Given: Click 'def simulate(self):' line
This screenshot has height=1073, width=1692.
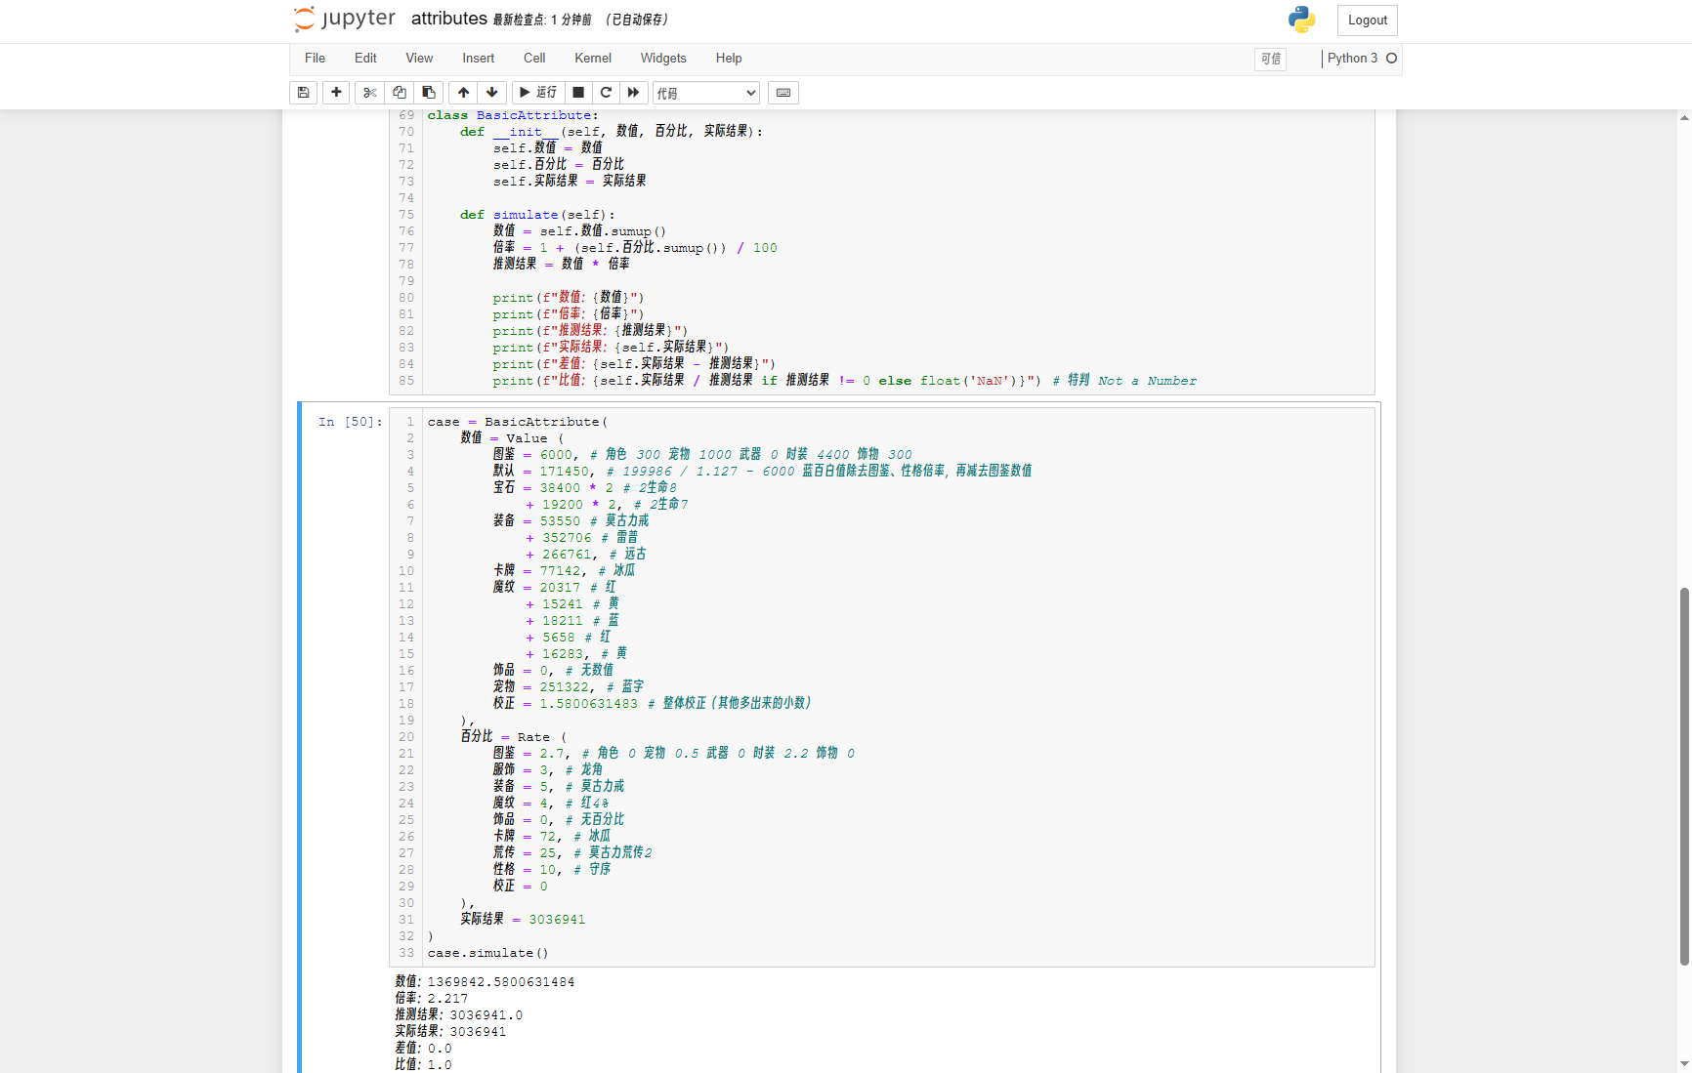Looking at the screenshot, I should point(537,215).
